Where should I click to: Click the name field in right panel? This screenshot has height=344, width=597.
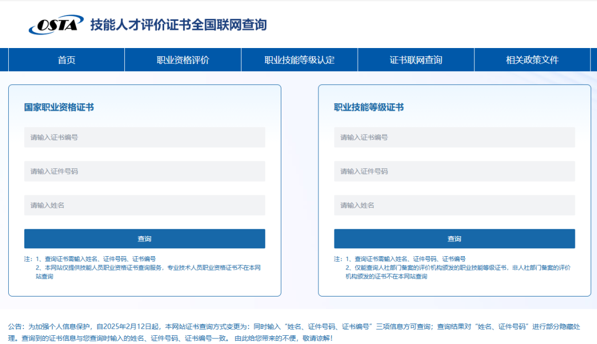454,205
